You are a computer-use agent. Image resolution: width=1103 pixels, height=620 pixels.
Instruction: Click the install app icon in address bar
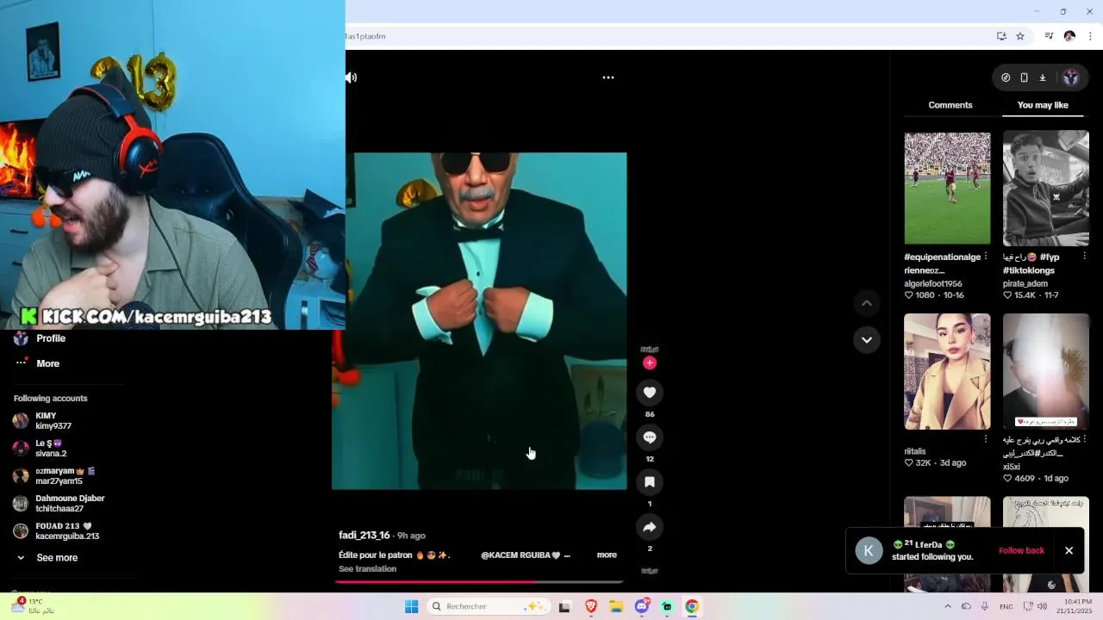1001,36
